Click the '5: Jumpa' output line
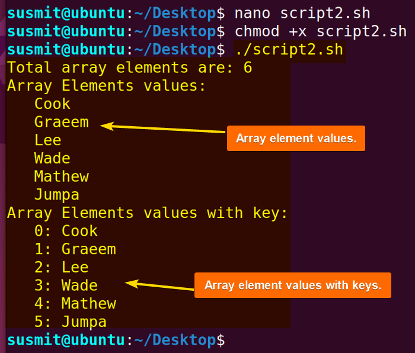 [71, 322]
